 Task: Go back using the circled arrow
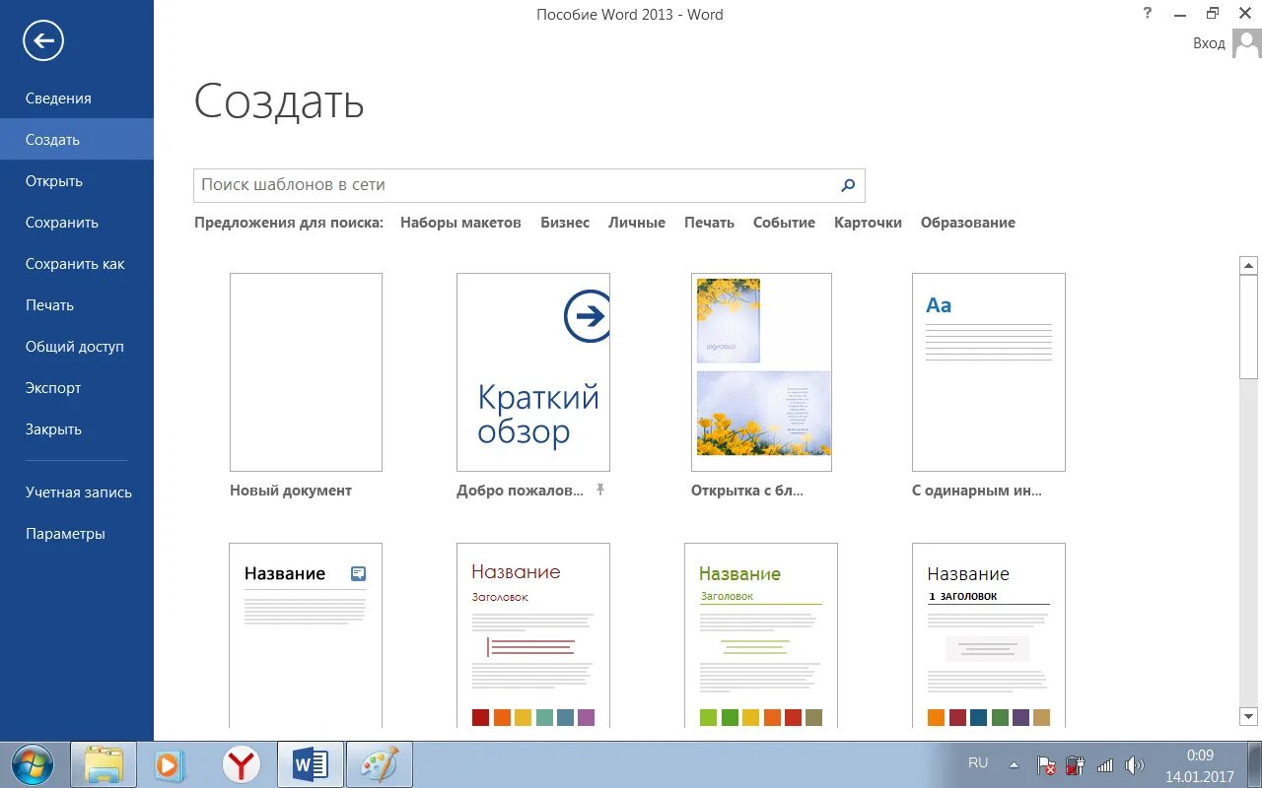pyautogui.click(x=43, y=40)
